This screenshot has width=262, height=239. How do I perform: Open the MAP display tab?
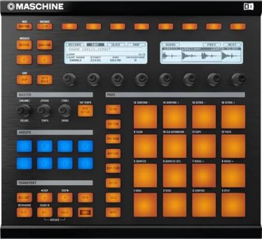pos(136,45)
